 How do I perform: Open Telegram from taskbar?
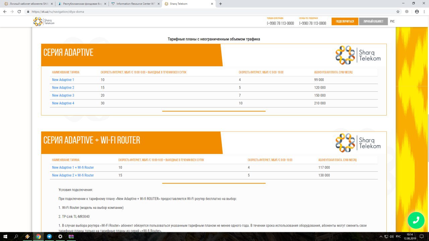(x=49, y=236)
